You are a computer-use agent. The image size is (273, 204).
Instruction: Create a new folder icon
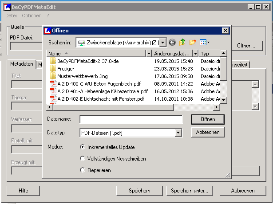click(x=193, y=43)
